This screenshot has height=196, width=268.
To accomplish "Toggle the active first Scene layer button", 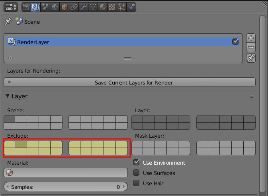I will (x=10, y=119).
